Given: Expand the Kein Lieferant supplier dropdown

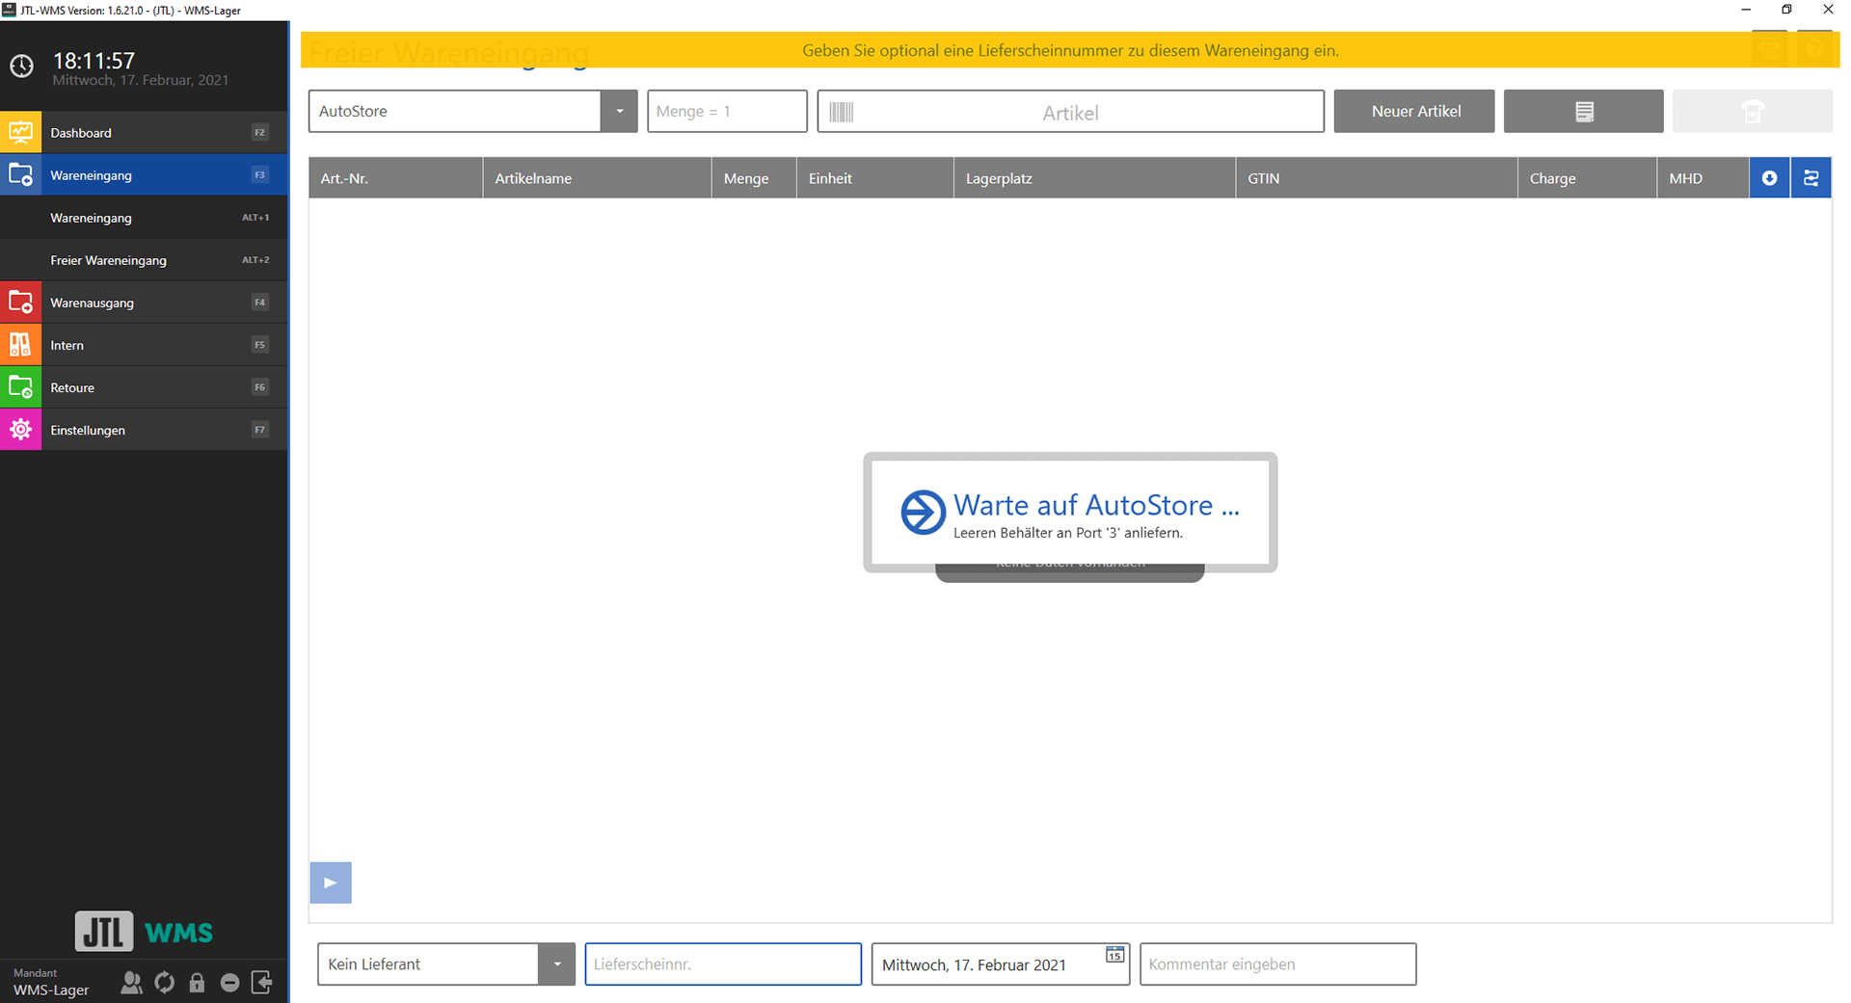Looking at the screenshot, I should tap(556, 964).
